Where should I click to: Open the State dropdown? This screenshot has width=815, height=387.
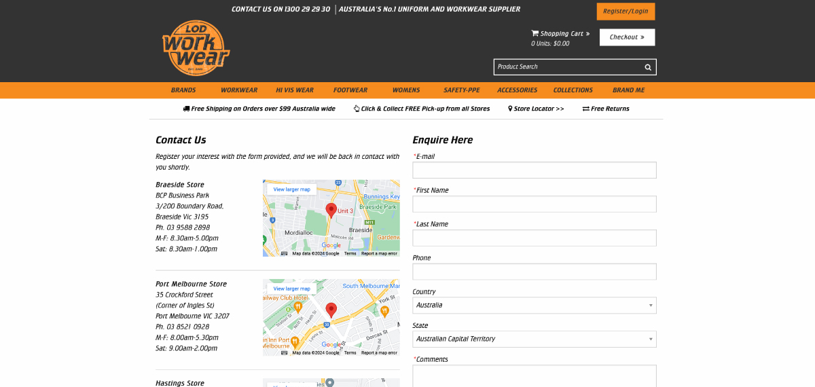[535, 339]
